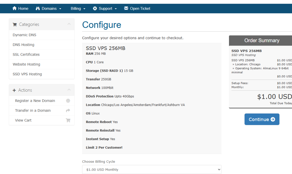Click the Categories shopping cart icon
Screen dimensions: 292x174
(15, 25)
